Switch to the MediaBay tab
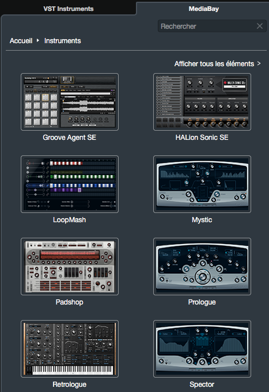The height and width of the screenshot is (392, 269). tap(203, 9)
